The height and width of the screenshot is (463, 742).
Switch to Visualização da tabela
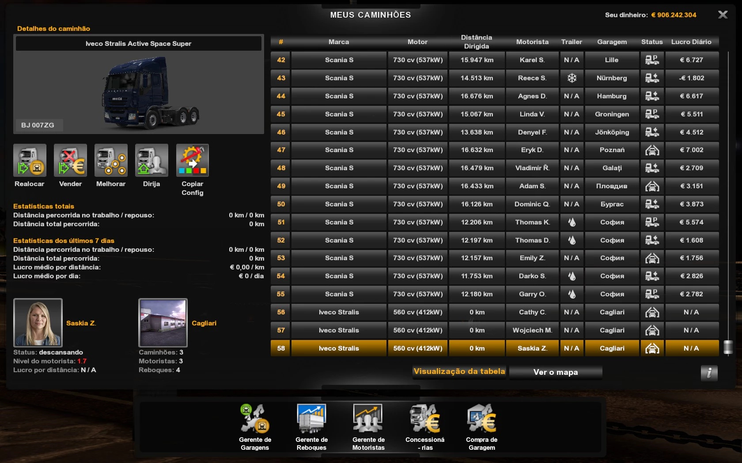(459, 372)
